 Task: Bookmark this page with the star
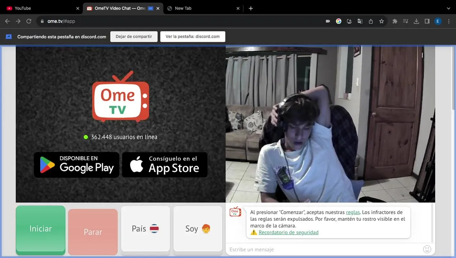381,21
